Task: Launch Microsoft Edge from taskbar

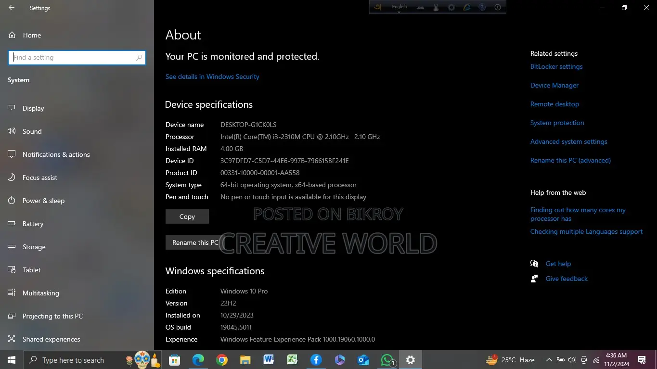Action: click(198, 360)
